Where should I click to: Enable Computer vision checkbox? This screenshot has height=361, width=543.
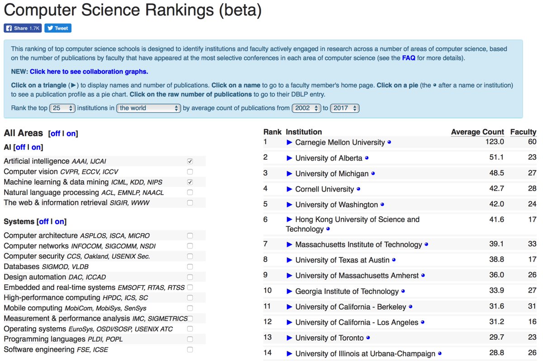(x=190, y=172)
